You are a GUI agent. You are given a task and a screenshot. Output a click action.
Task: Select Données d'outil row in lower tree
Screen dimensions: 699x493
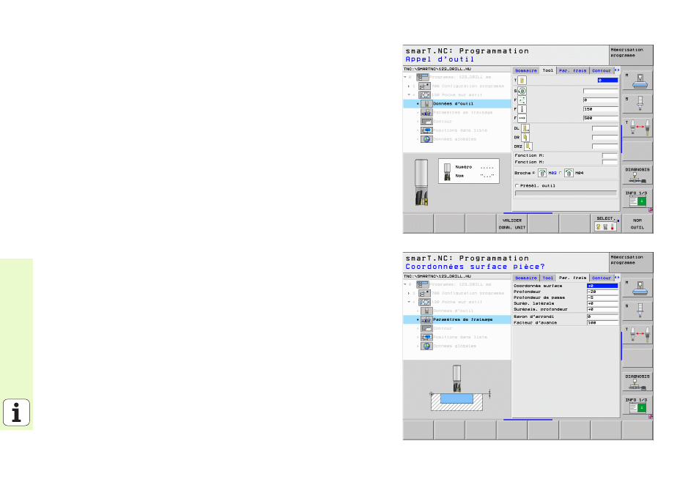click(457, 311)
